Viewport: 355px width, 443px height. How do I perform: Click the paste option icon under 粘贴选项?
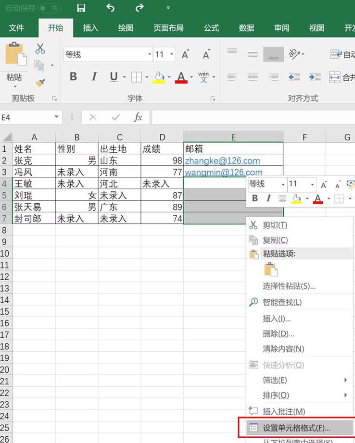(271, 269)
